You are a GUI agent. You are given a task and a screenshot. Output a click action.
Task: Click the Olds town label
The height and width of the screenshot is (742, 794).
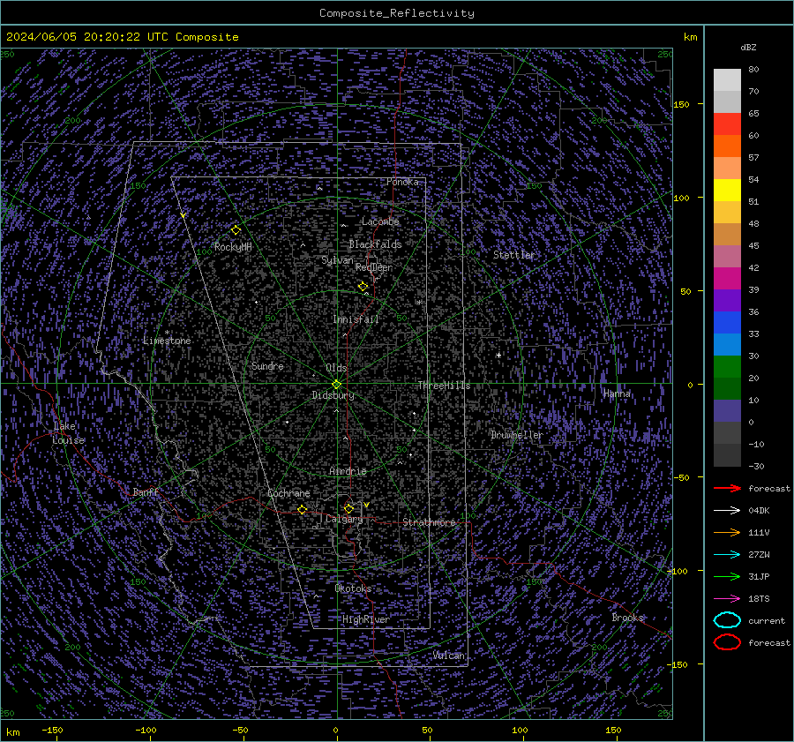pos(336,368)
